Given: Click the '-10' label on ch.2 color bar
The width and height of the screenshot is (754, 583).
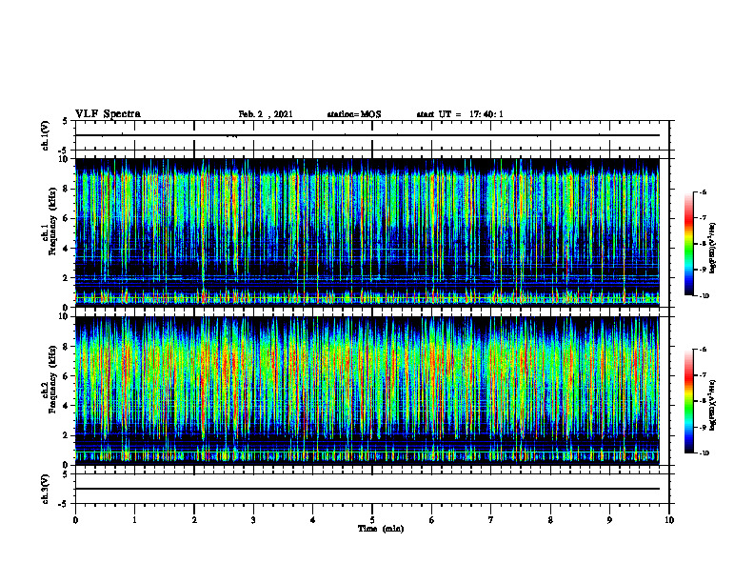Looking at the screenshot, I should pos(704,453).
